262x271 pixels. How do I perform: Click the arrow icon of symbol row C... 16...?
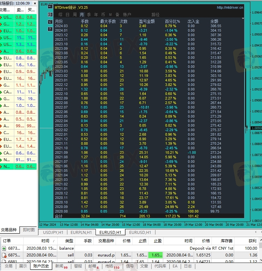[1, 132]
